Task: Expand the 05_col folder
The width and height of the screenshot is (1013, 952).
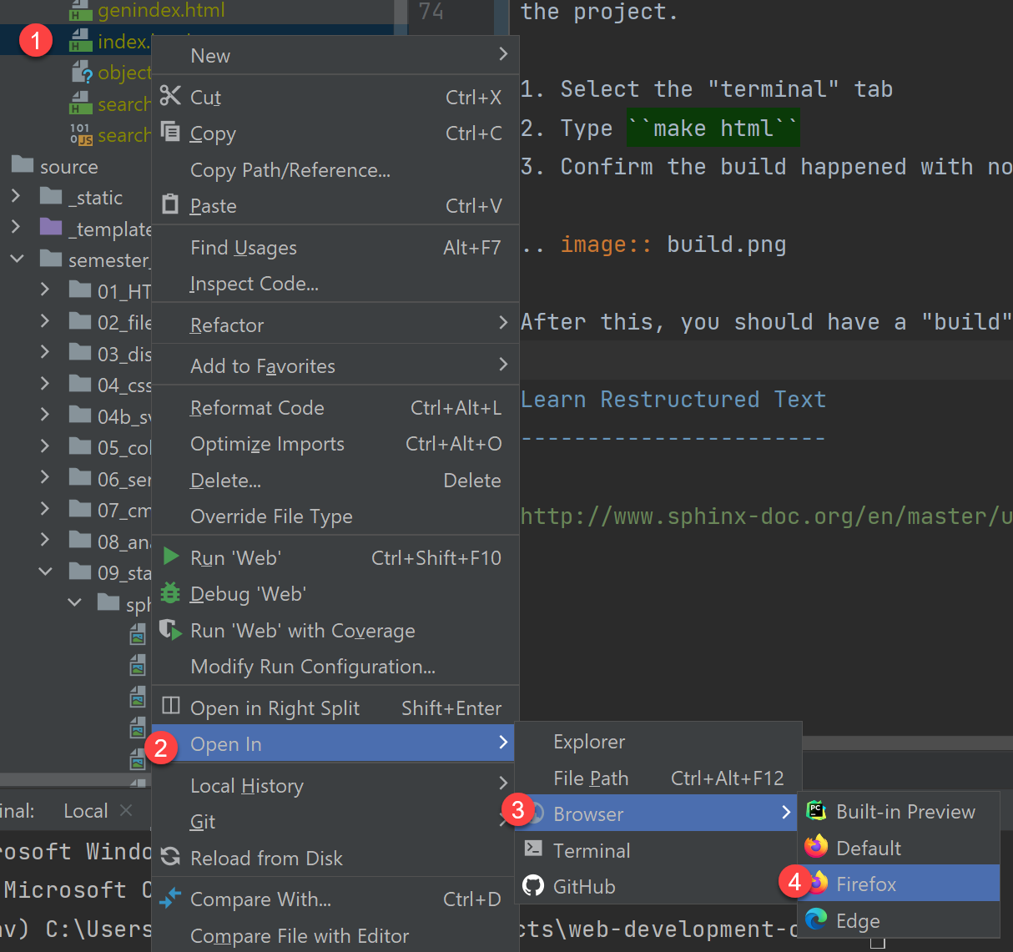Action: point(45,446)
